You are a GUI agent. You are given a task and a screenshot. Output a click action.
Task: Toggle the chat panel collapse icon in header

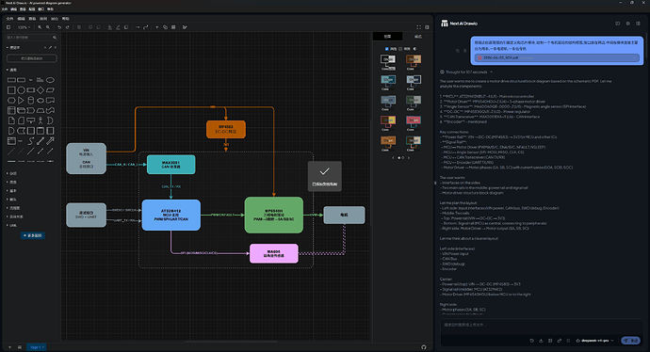[638, 24]
